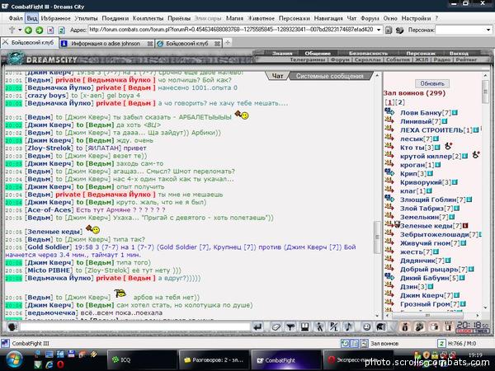This screenshot has width=495, height=371.
Task: Open the smiley emoticon picker
Action: [x=366, y=327]
